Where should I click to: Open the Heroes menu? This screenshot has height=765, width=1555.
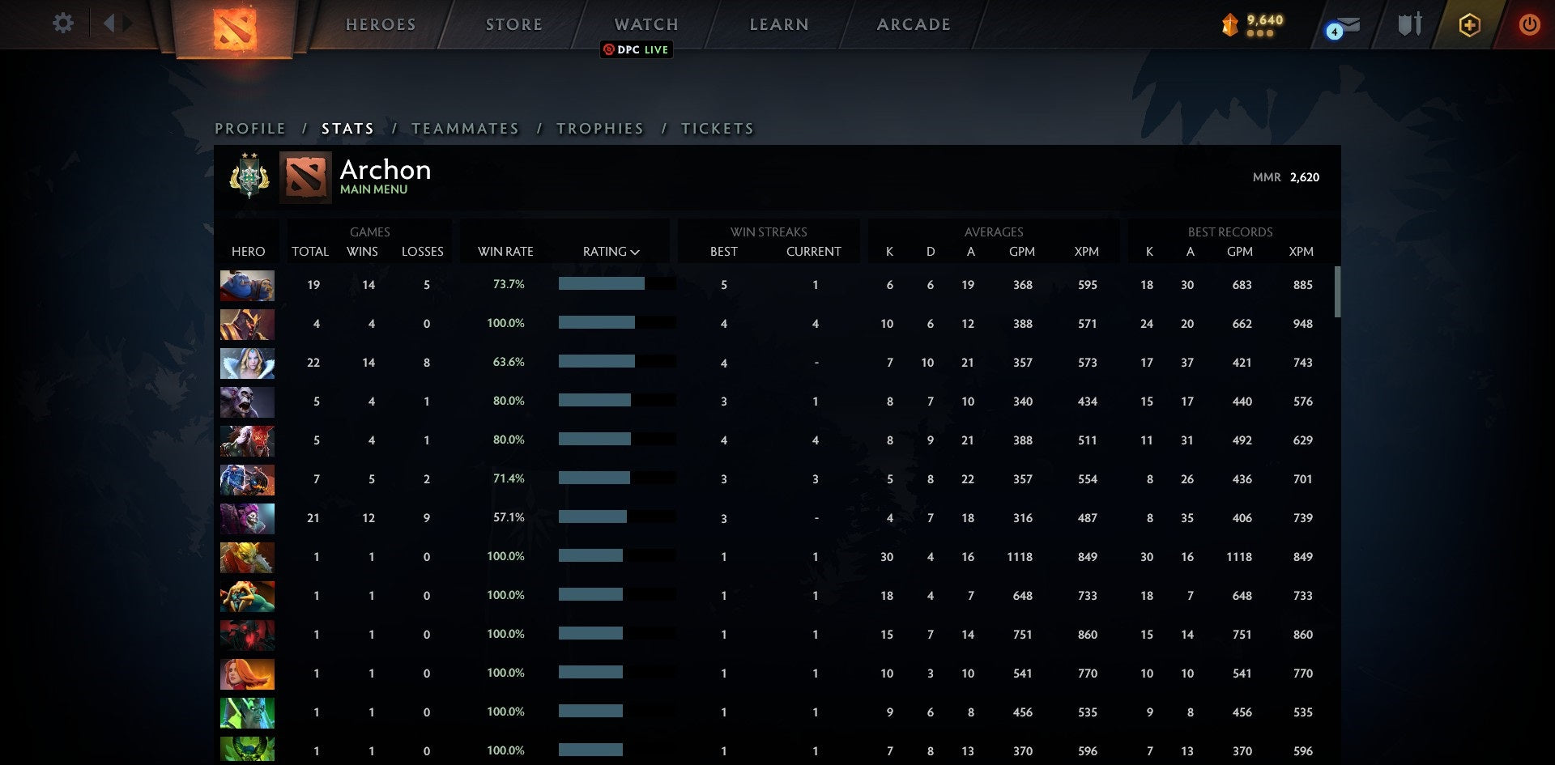point(381,24)
